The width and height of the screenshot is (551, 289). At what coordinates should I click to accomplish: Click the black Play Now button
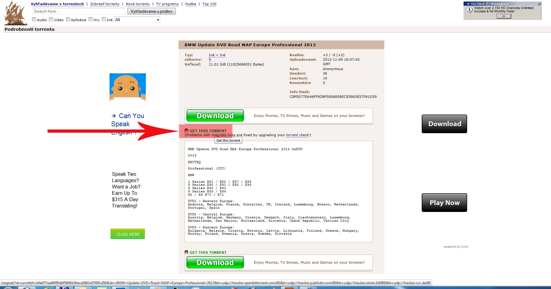(x=444, y=203)
